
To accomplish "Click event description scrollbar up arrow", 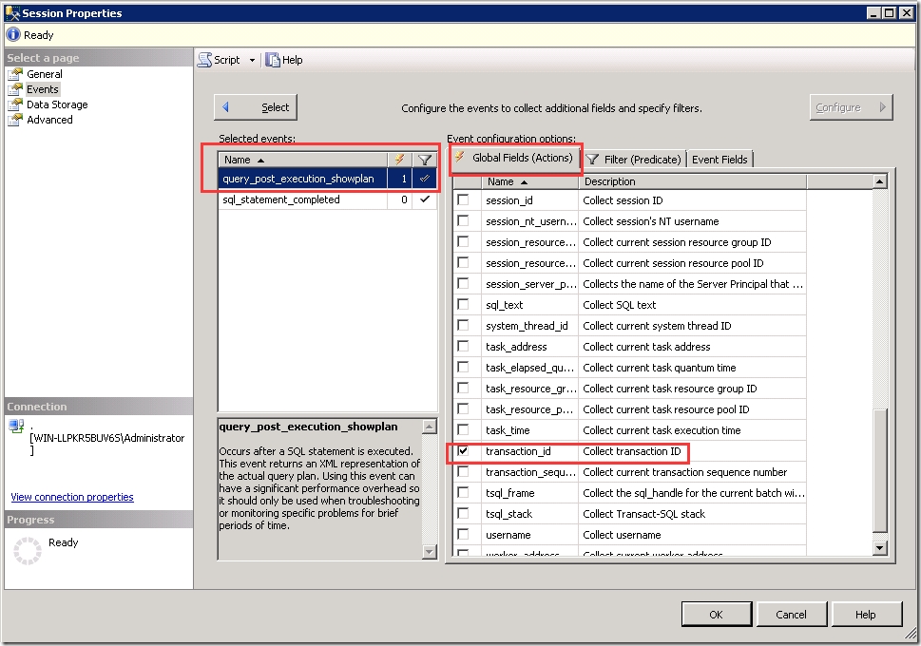I will point(430,427).
